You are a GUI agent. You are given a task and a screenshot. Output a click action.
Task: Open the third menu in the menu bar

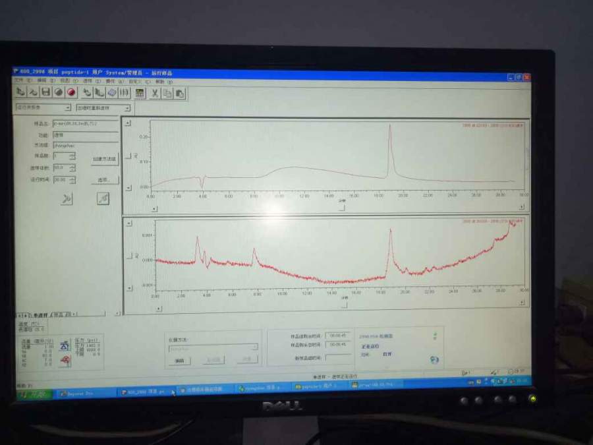pos(69,80)
